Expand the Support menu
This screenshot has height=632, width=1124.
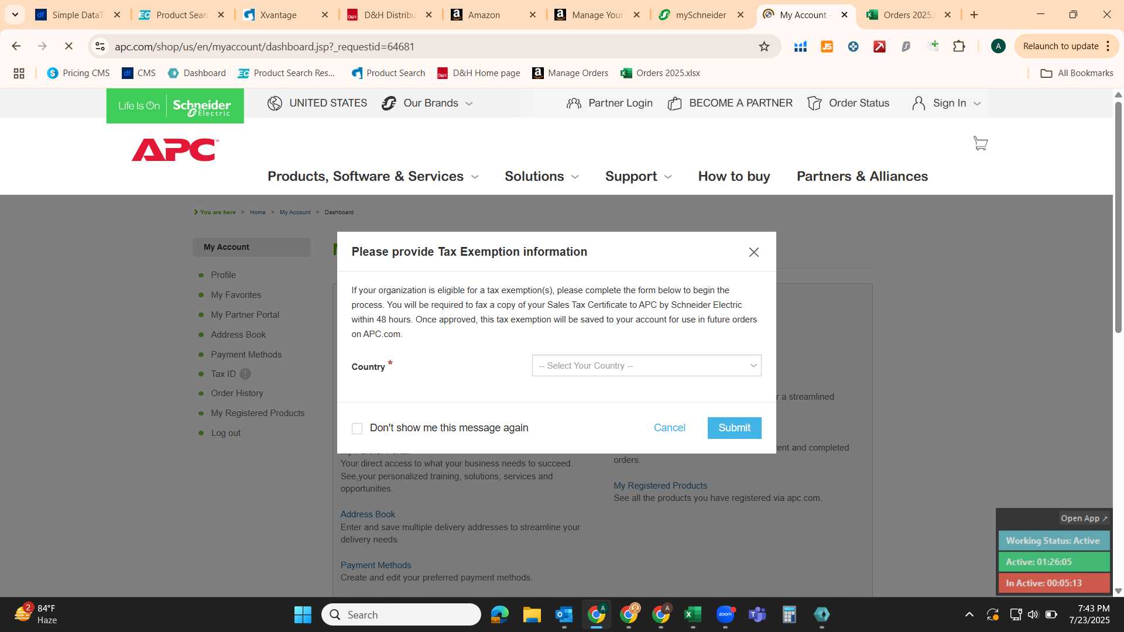(x=638, y=176)
